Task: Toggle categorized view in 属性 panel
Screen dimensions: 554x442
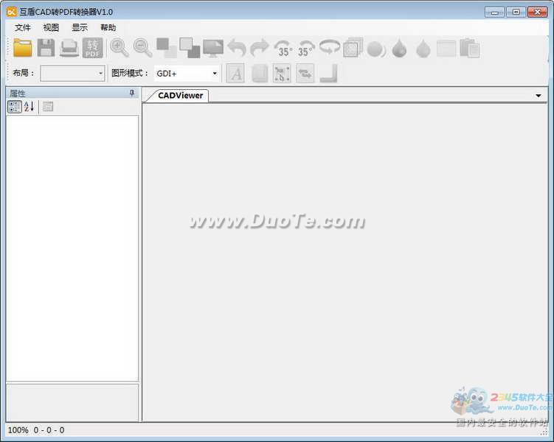Action: 15,107
